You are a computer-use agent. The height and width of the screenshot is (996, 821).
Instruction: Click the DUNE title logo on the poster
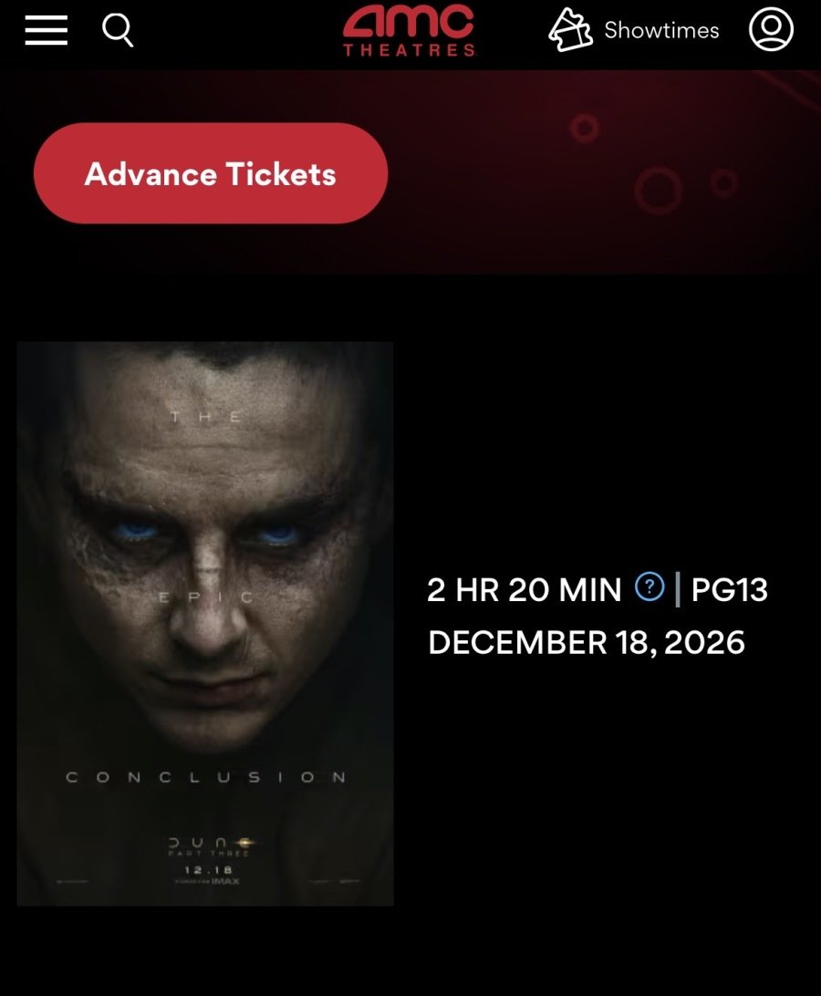211,843
